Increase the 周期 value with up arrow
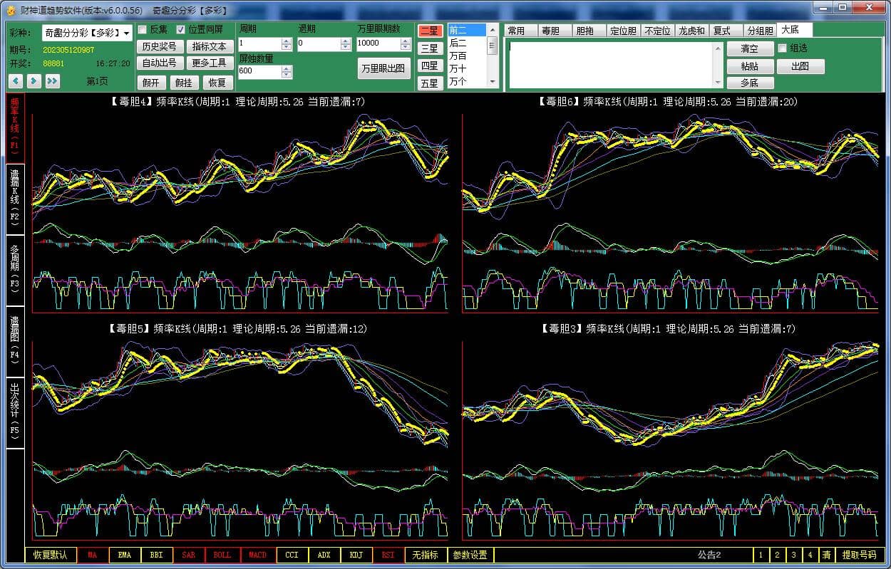The image size is (891, 569). (287, 41)
